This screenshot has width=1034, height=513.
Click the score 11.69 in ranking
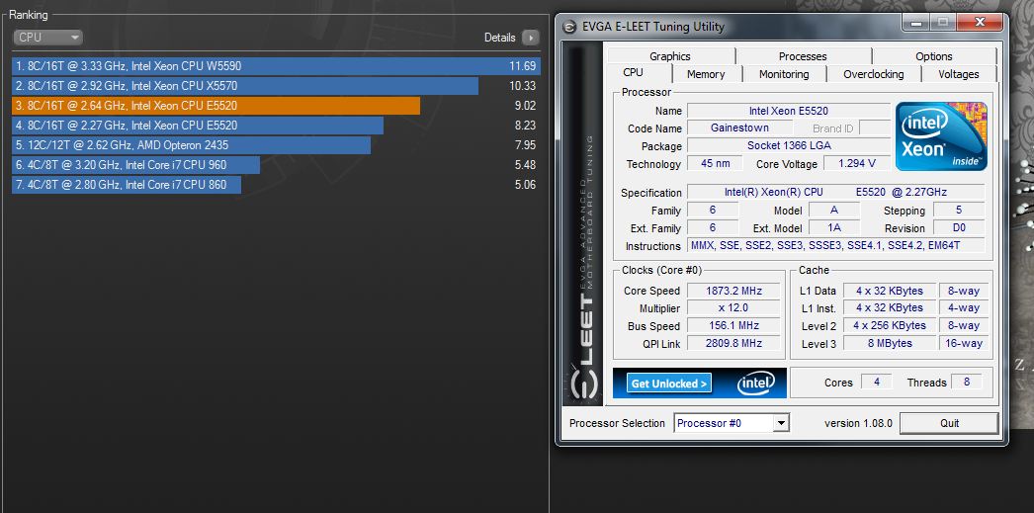(522, 66)
